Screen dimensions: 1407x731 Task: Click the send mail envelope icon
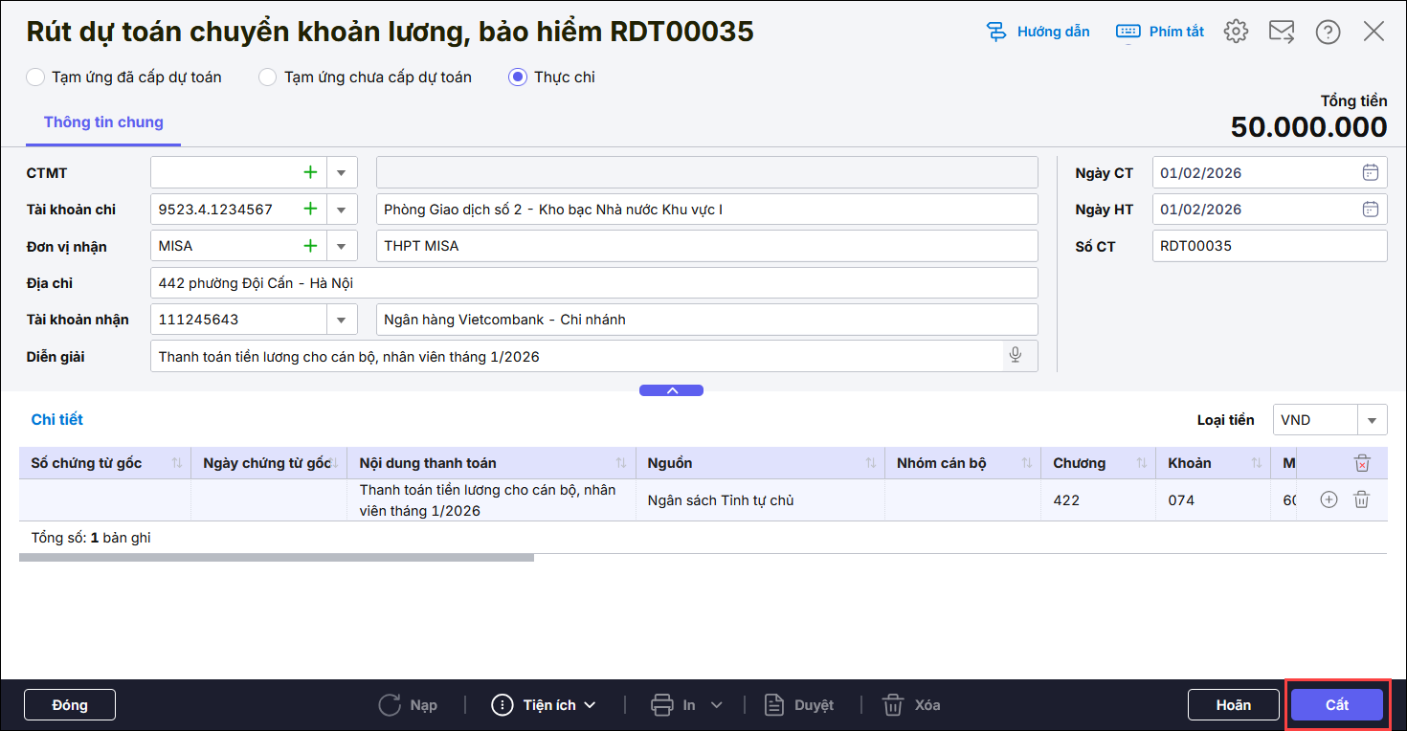[x=1281, y=32]
